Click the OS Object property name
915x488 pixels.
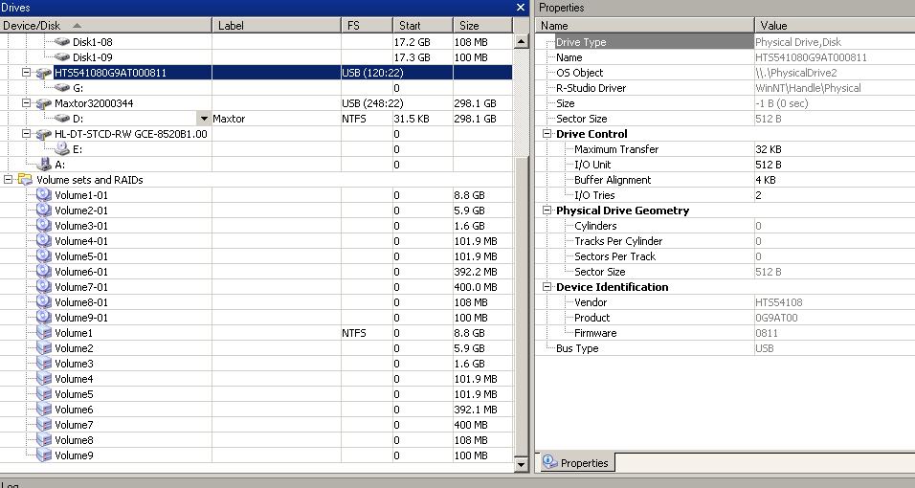[579, 73]
